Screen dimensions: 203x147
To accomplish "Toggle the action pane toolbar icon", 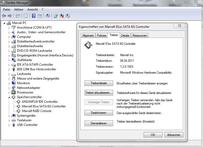I will [40, 16].
